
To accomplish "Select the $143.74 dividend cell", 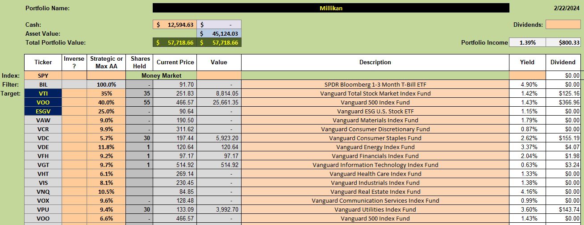I will 563,209.
